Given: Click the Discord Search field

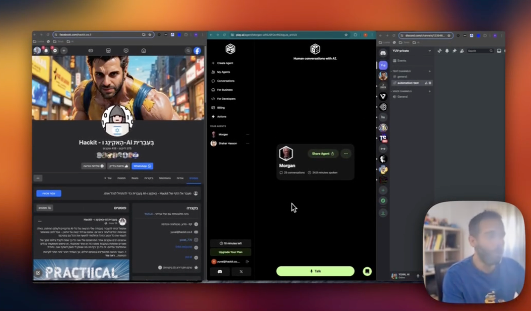Looking at the screenshot, I should (480, 51).
